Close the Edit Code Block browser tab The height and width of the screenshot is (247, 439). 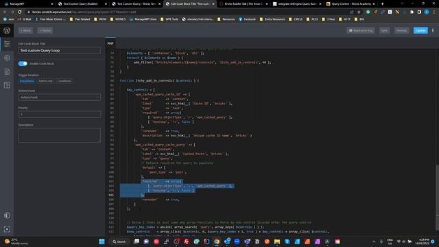pyautogui.click(x=213, y=4)
